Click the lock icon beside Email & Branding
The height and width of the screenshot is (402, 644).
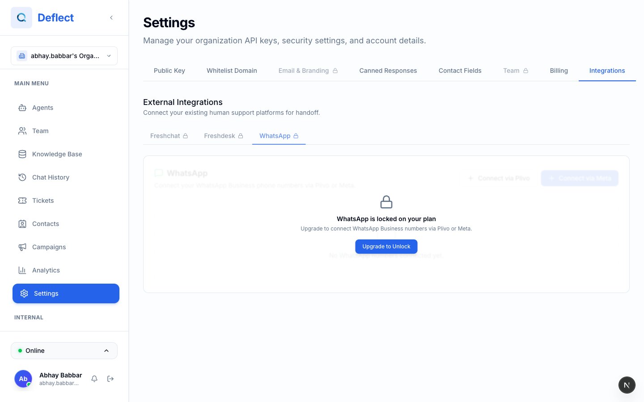335,71
